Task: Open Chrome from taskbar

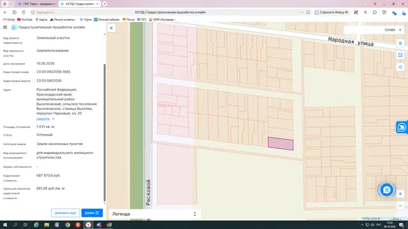Action: (x=68, y=225)
